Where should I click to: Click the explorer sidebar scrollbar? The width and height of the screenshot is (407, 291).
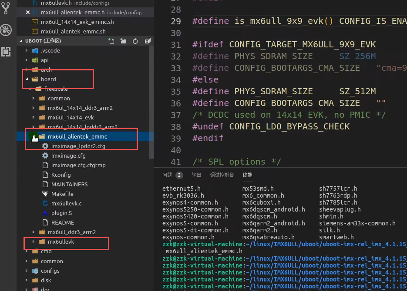pyautogui.click(x=151, y=102)
